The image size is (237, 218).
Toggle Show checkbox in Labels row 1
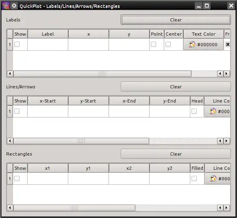point(17,45)
